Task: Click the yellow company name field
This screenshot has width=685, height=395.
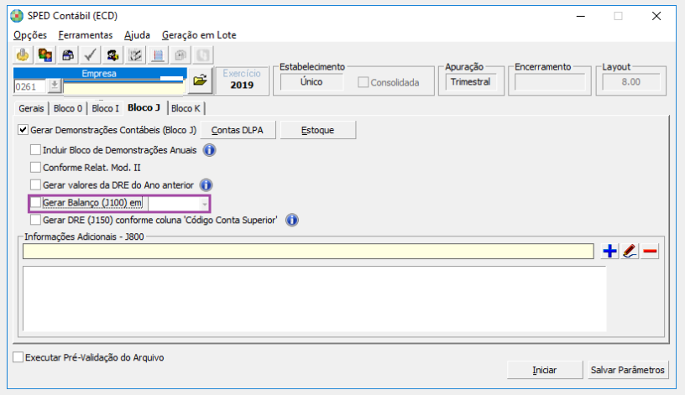Action: [124, 88]
